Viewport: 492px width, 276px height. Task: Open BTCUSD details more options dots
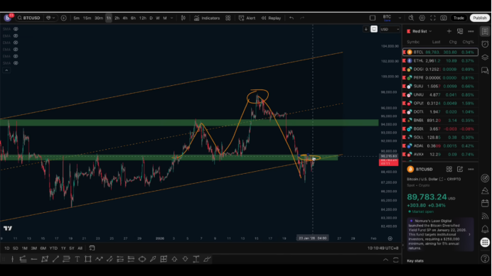pyautogui.click(x=471, y=169)
